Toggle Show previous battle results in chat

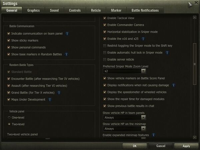105,106
